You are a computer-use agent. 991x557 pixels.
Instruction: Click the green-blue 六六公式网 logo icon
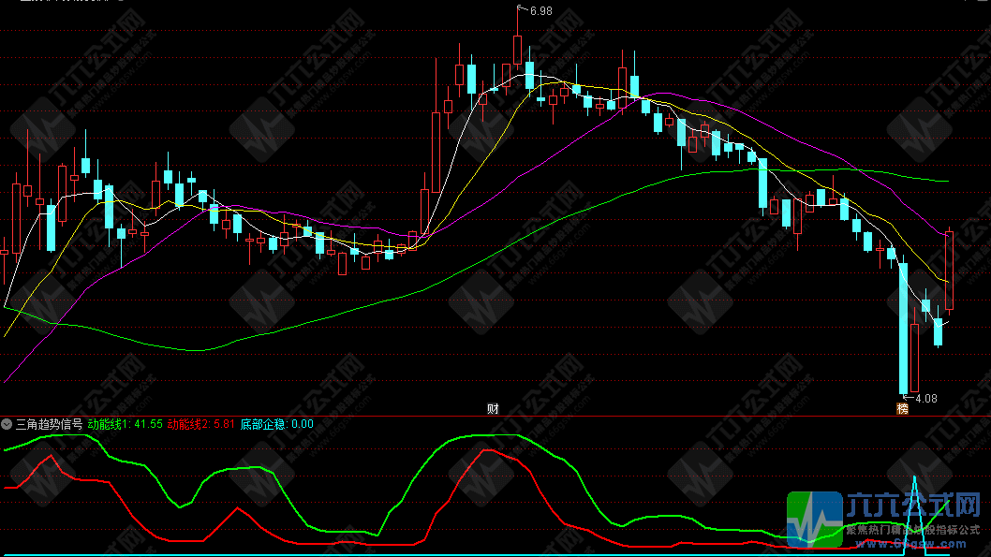coord(814,518)
